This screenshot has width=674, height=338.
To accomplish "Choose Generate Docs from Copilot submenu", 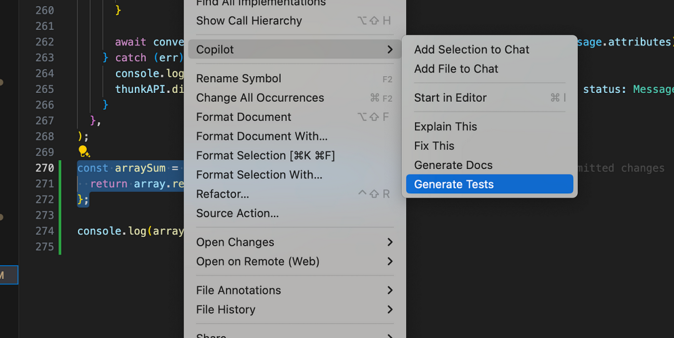I will 453,165.
